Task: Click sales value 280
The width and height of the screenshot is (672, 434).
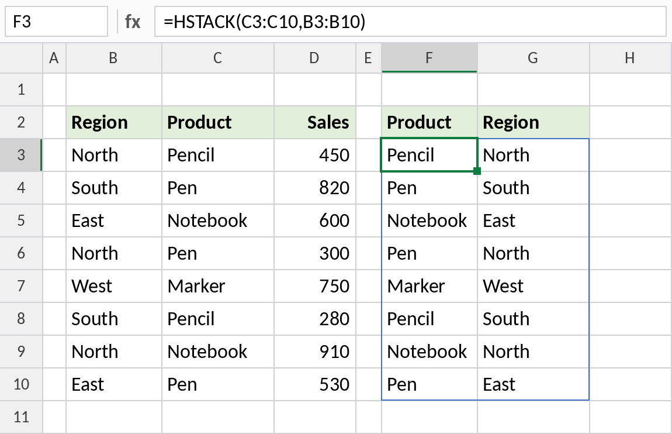Action: pyautogui.click(x=314, y=319)
